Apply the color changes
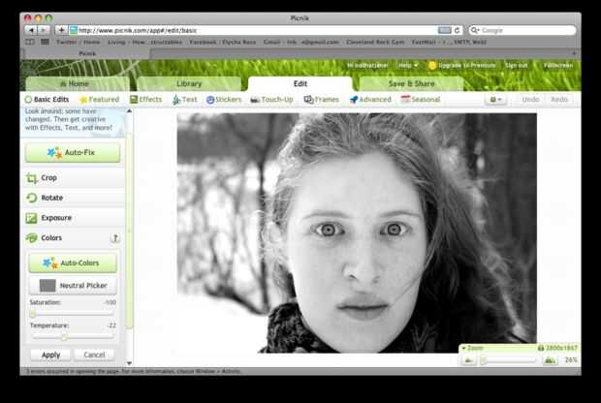 [50, 356]
